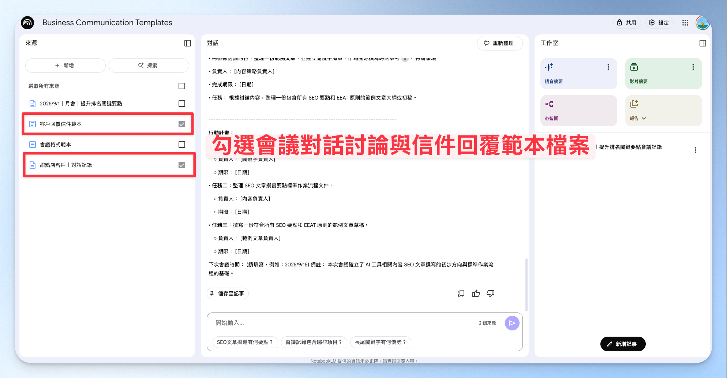Image resolution: width=727 pixels, height=378 pixels.
Task: Tick the 選取所有來源 checkbox
Action: tap(182, 86)
